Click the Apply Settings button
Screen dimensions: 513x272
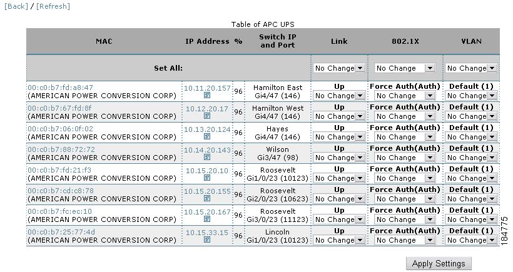(438, 263)
